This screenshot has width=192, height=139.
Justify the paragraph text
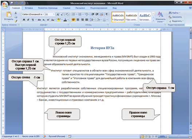pos(87,20)
